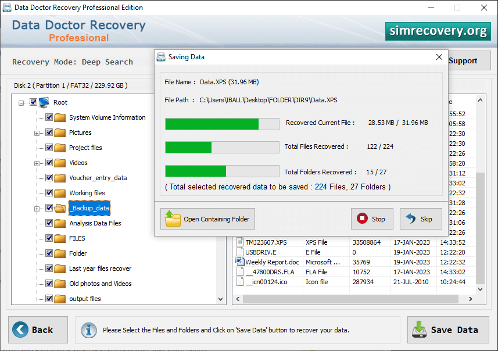Uncheck the _Backup_data checkbox
498x351 pixels.
click(49, 207)
